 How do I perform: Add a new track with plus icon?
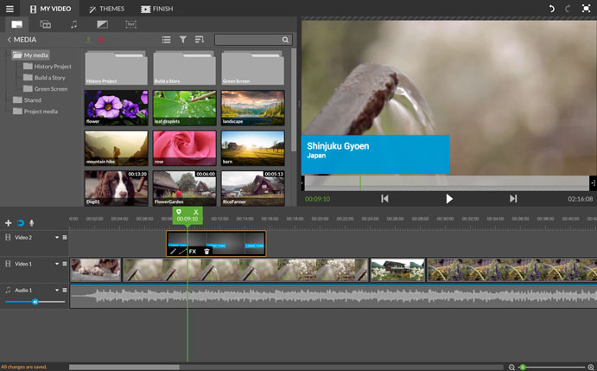pos(9,223)
